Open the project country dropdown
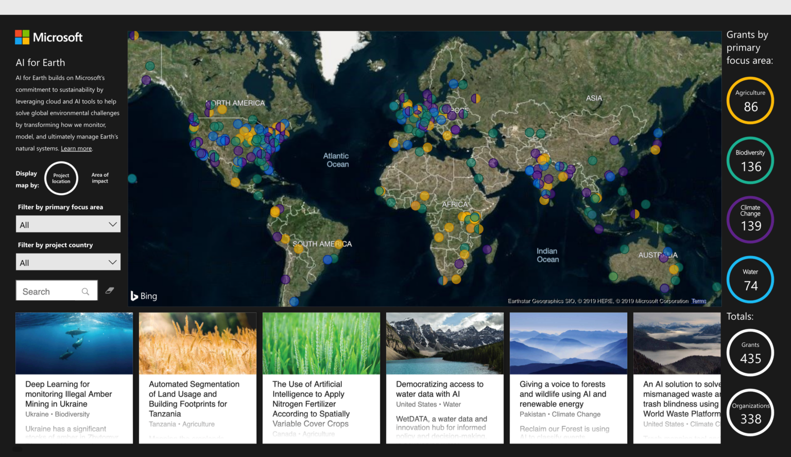Image resolution: width=791 pixels, height=457 pixels. [x=67, y=262]
